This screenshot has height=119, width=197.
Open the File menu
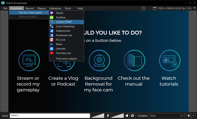point(5,8)
